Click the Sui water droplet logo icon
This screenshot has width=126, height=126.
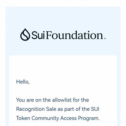(25, 35)
